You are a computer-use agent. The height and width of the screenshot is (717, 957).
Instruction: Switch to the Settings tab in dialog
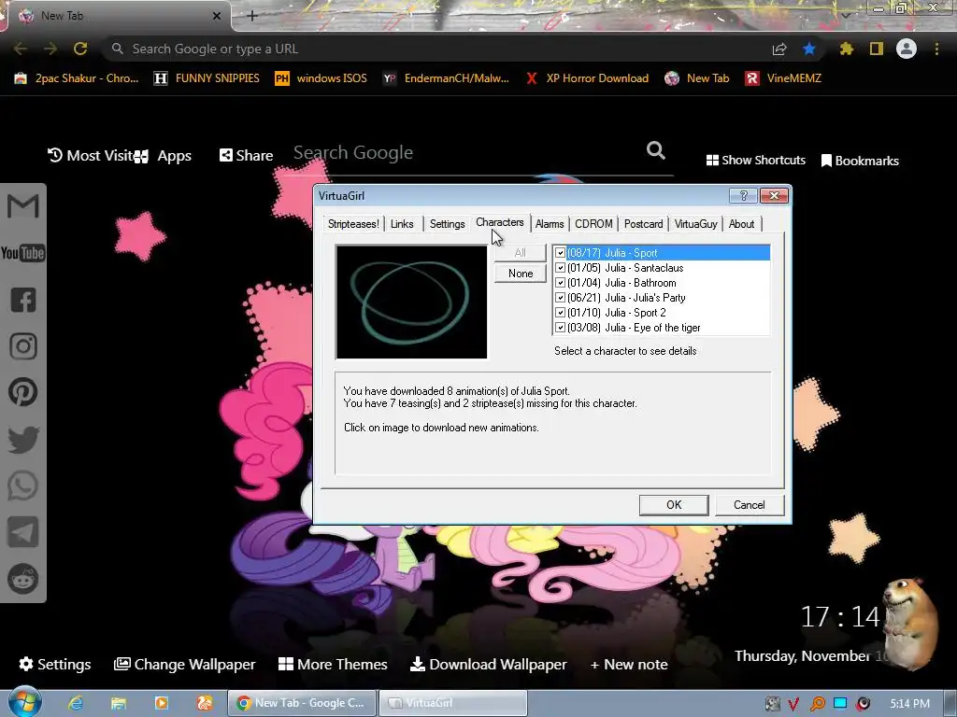448,224
